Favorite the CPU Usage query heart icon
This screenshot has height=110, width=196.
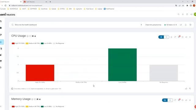pyautogui.click(x=30, y=36)
